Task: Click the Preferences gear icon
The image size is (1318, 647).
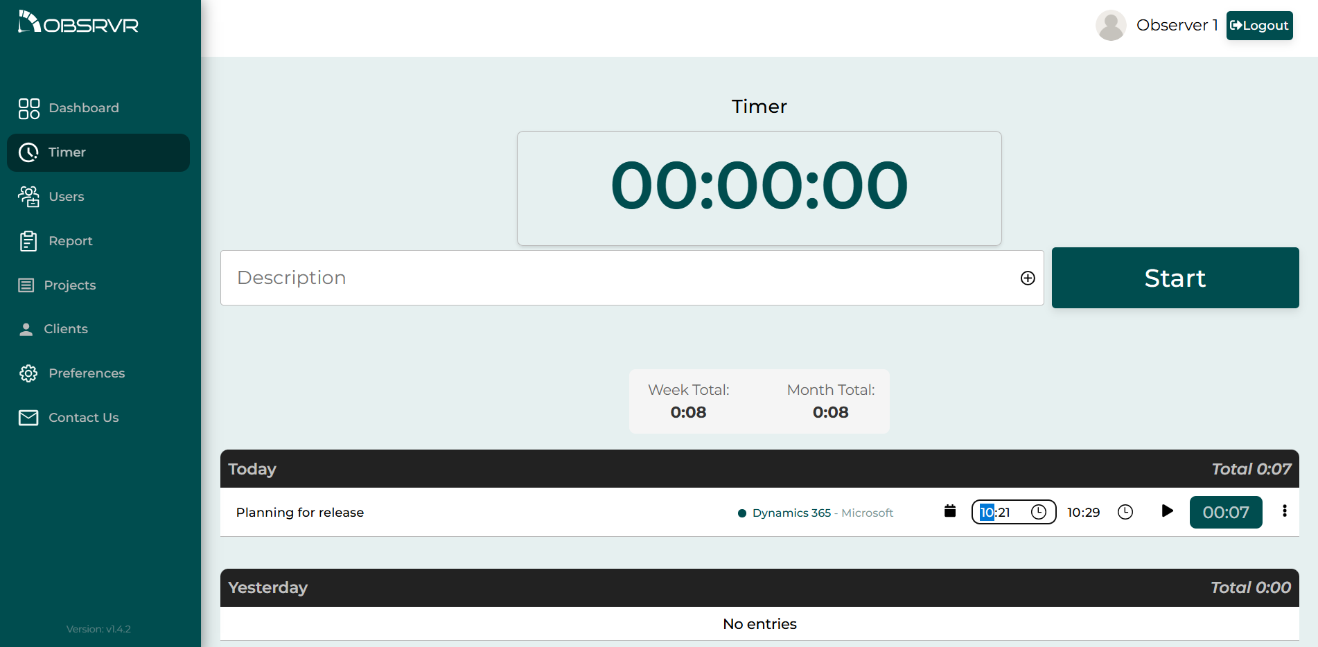Action: [x=28, y=373]
